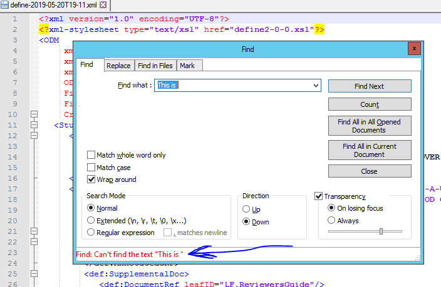The image size is (441, 287).
Task: Click the resize grip of Find dialog
Action: click(417, 258)
